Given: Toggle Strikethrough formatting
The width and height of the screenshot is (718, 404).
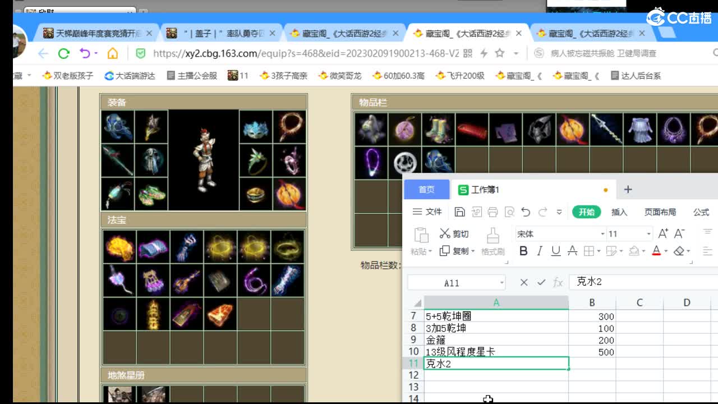Looking at the screenshot, I should pyautogui.click(x=572, y=251).
